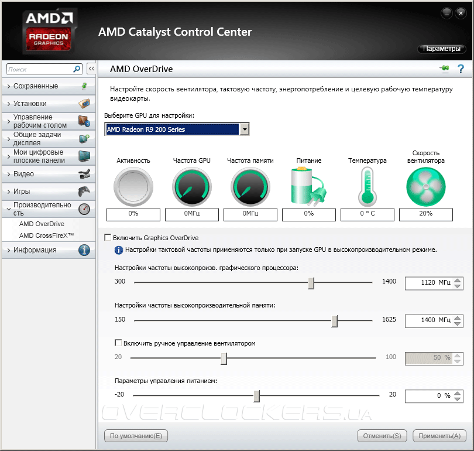Viewport: 474px width, 451px height.
Task: Click the Применить button
Action: pos(439,436)
